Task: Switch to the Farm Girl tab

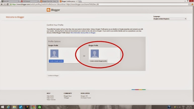Action: click(10, 1)
